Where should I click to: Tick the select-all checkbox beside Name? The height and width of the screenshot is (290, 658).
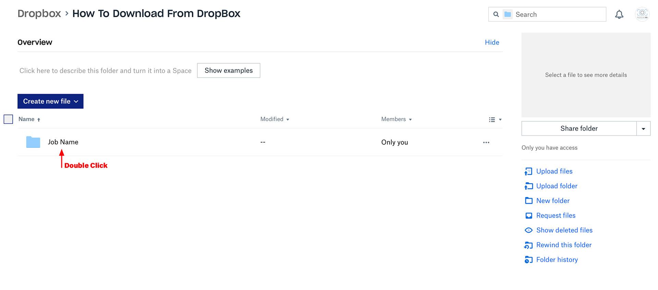(8, 119)
